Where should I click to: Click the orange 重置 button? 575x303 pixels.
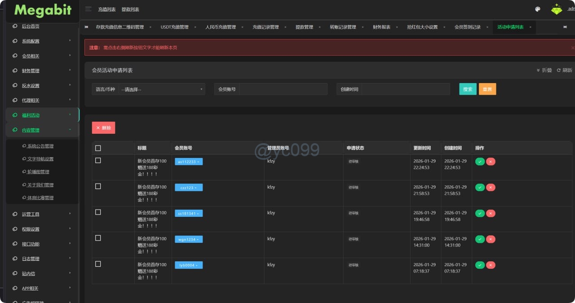click(x=487, y=89)
